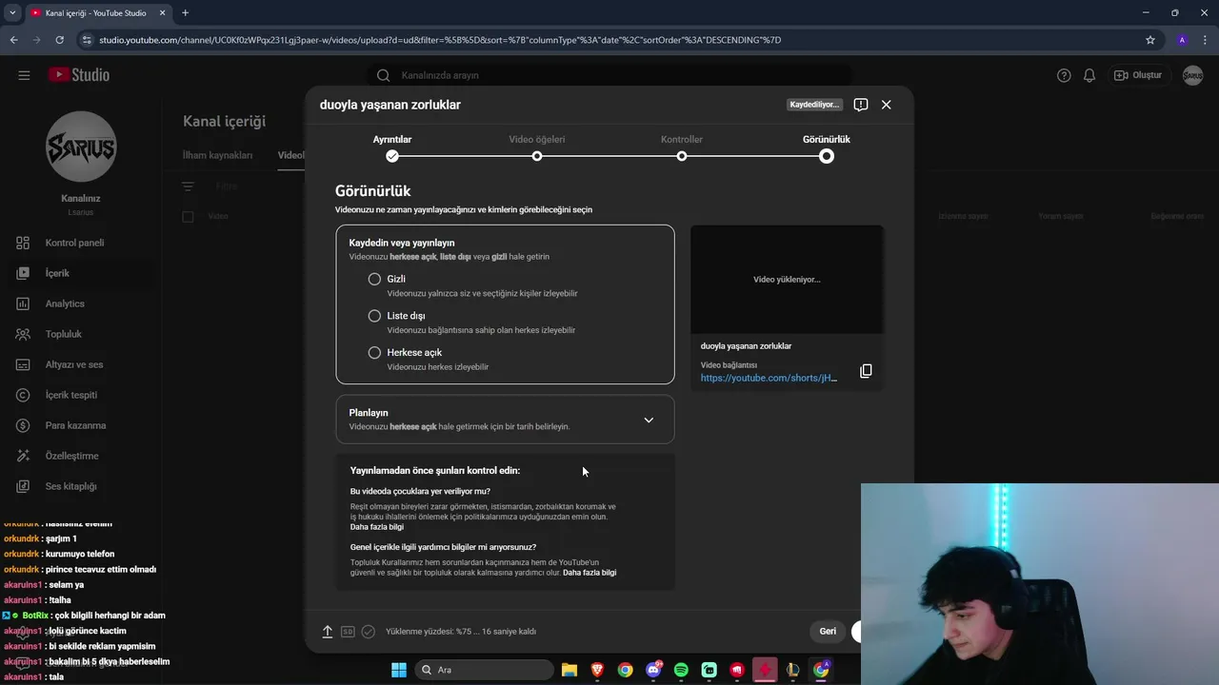Reload the page in the browser

[x=59, y=40]
